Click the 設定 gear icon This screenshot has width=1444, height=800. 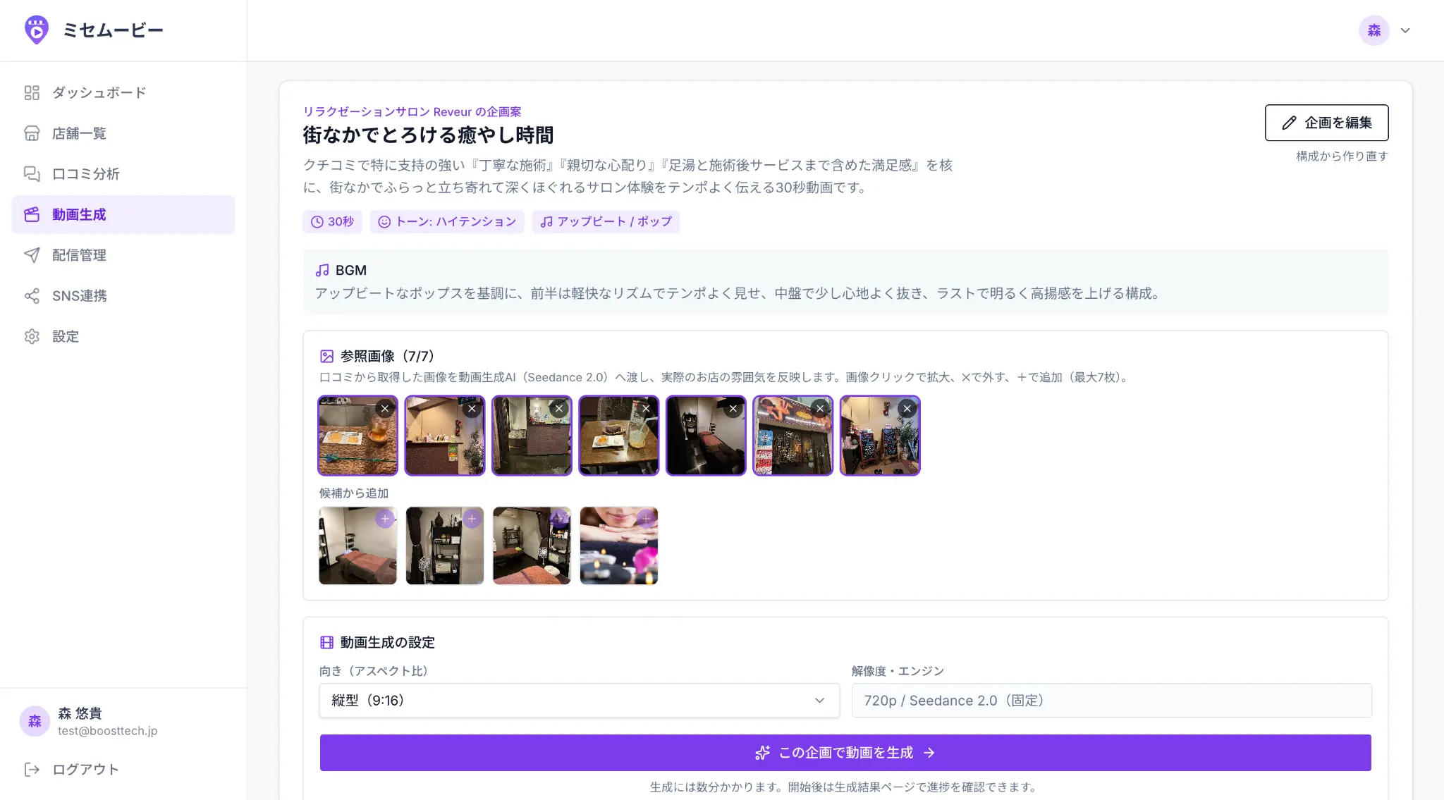tap(32, 336)
